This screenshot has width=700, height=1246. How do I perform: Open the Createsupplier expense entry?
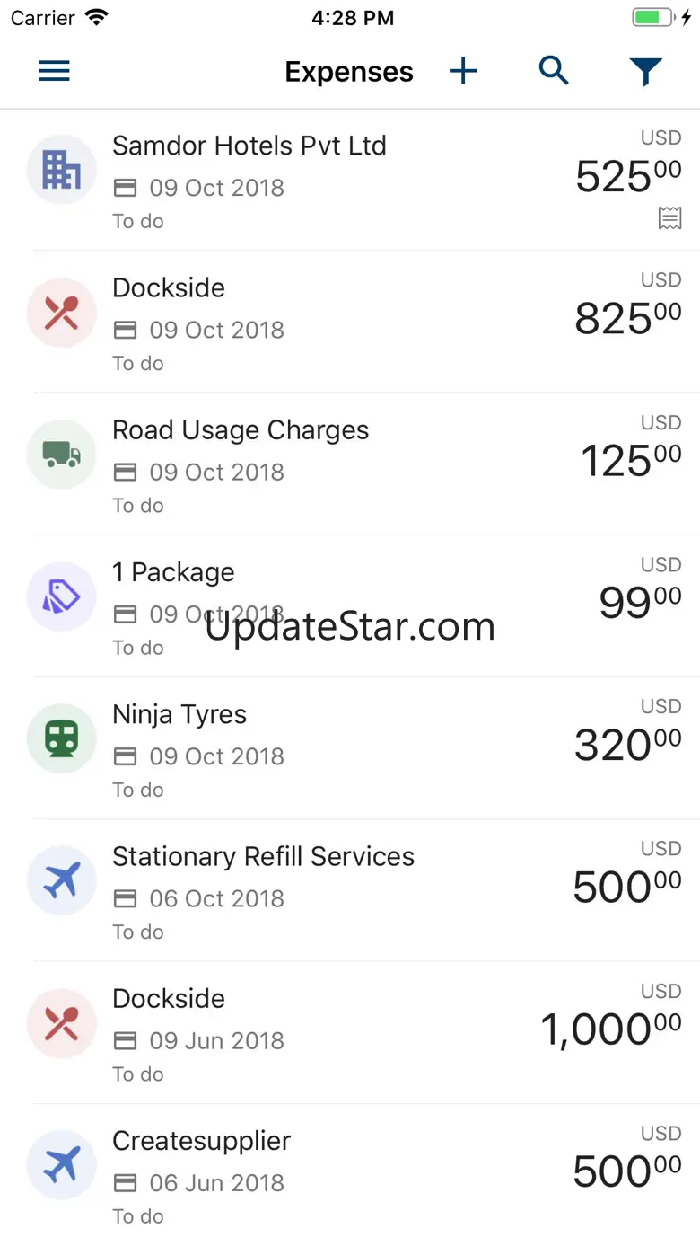pos(202,1141)
